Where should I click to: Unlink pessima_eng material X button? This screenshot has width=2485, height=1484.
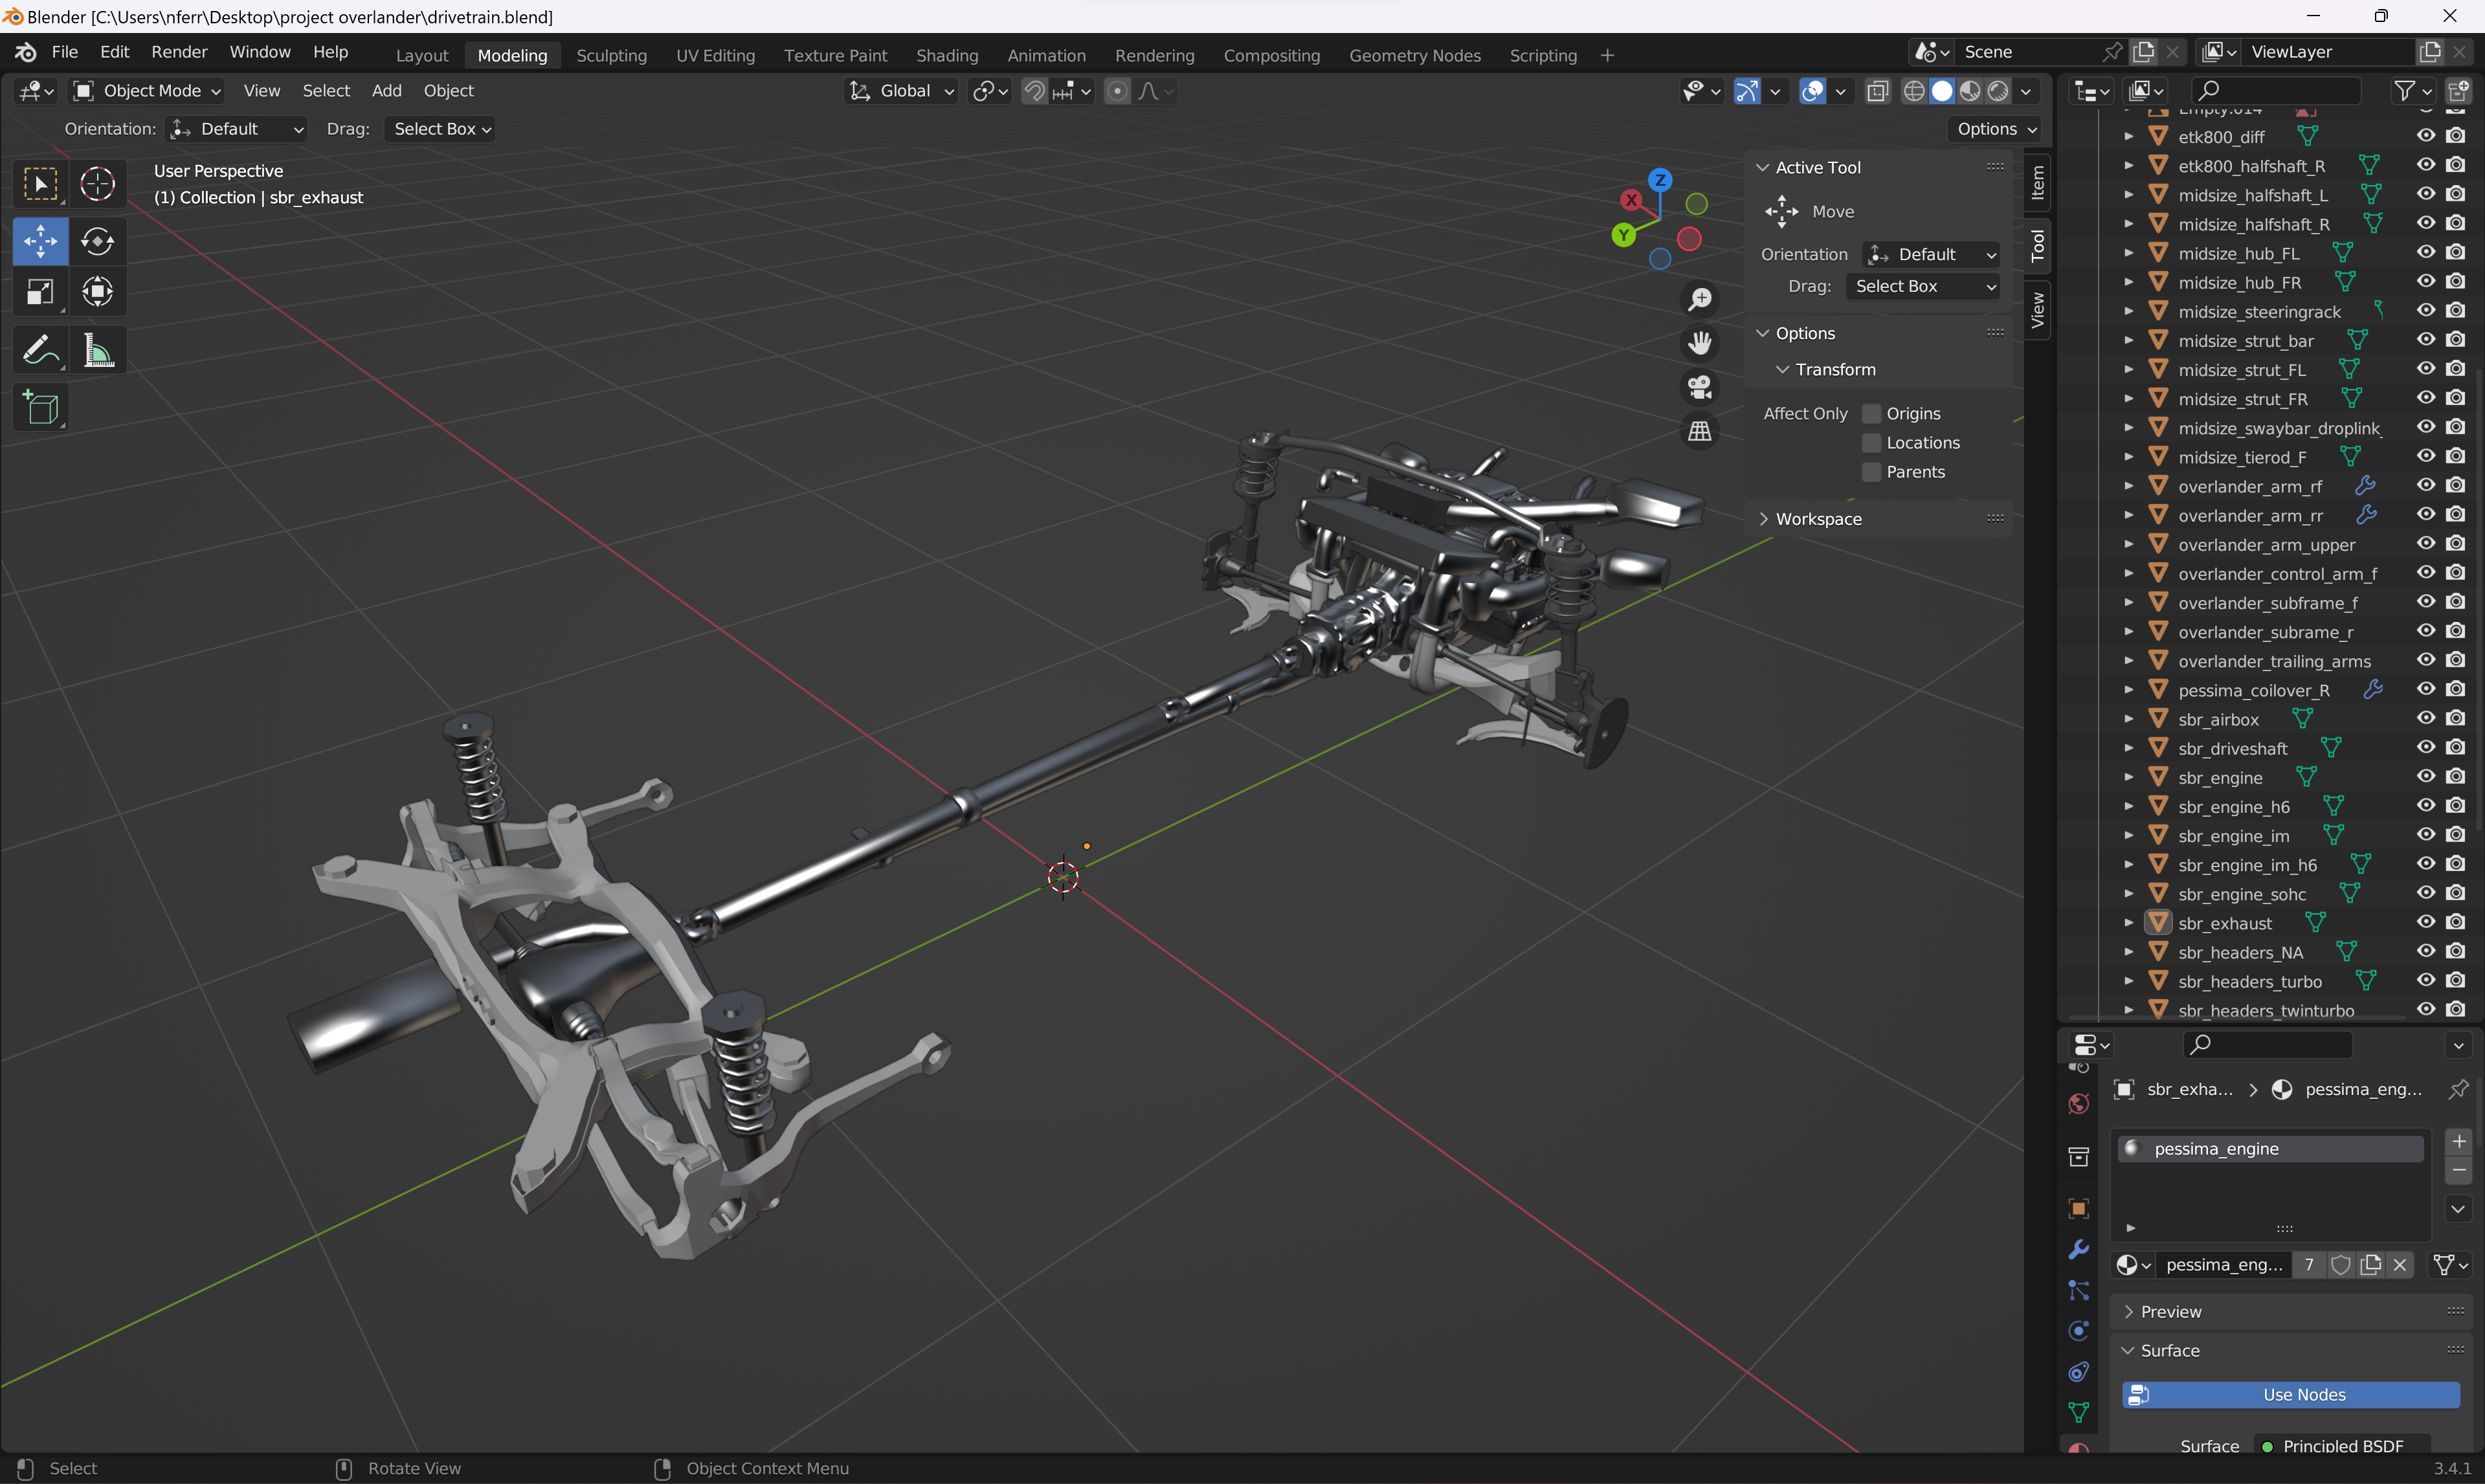point(2400,1265)
